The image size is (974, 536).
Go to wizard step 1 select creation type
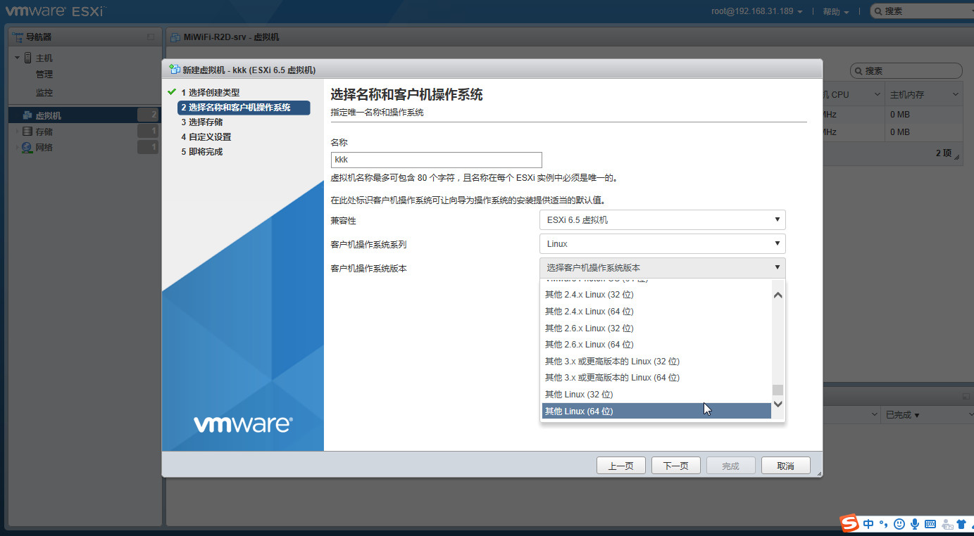[210, 92]
